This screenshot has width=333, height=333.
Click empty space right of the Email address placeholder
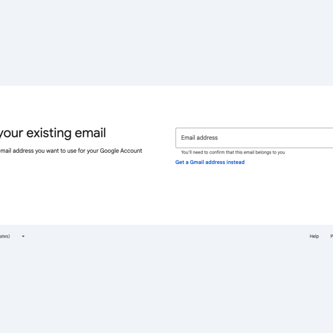pos(283,138)
